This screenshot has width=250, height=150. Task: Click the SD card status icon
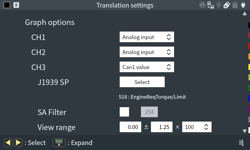click(235, 5)
